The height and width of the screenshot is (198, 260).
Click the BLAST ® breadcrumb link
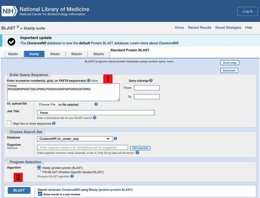pos(10,28)
